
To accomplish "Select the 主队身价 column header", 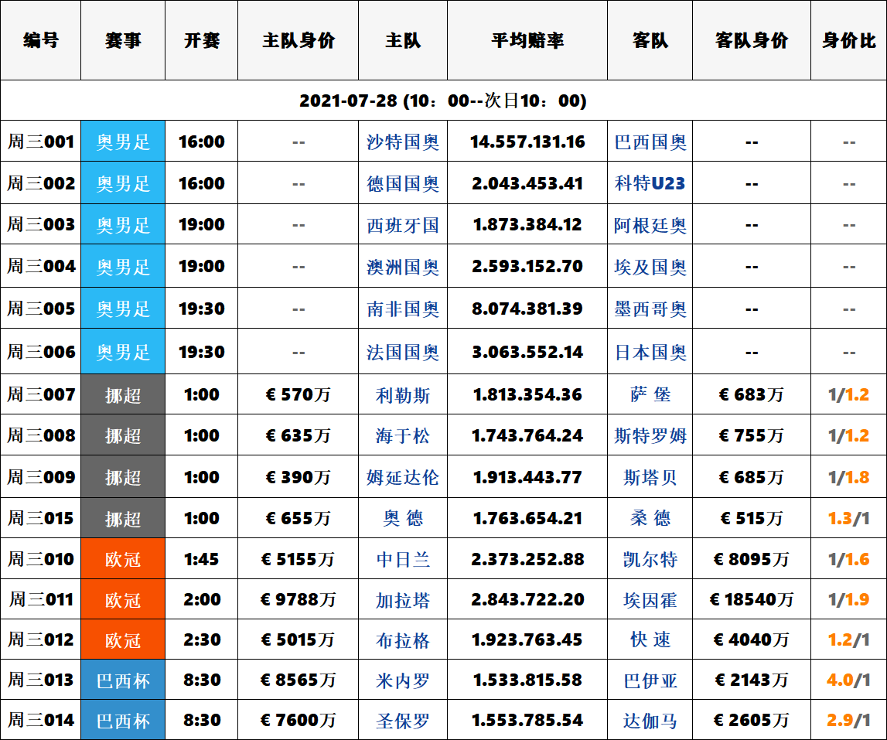I will (298, 41).
